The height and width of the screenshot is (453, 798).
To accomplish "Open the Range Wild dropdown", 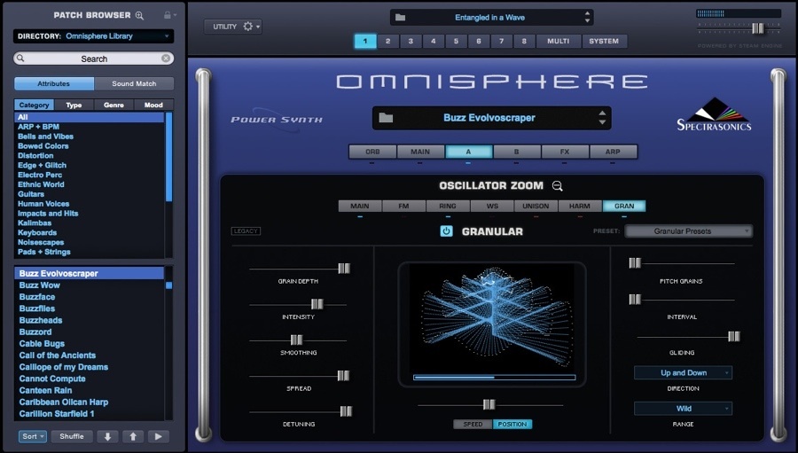I will [683, 408].
